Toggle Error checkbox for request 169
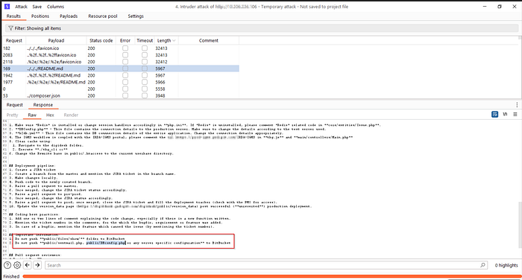This screenshot has width=522, height=280. (x=125, y=69)
